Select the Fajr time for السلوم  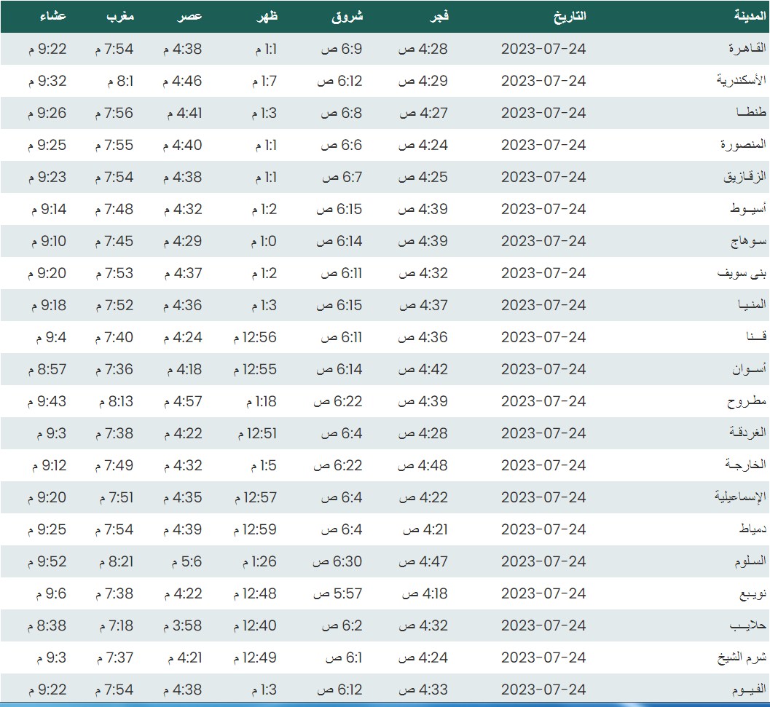click(423, 561)
